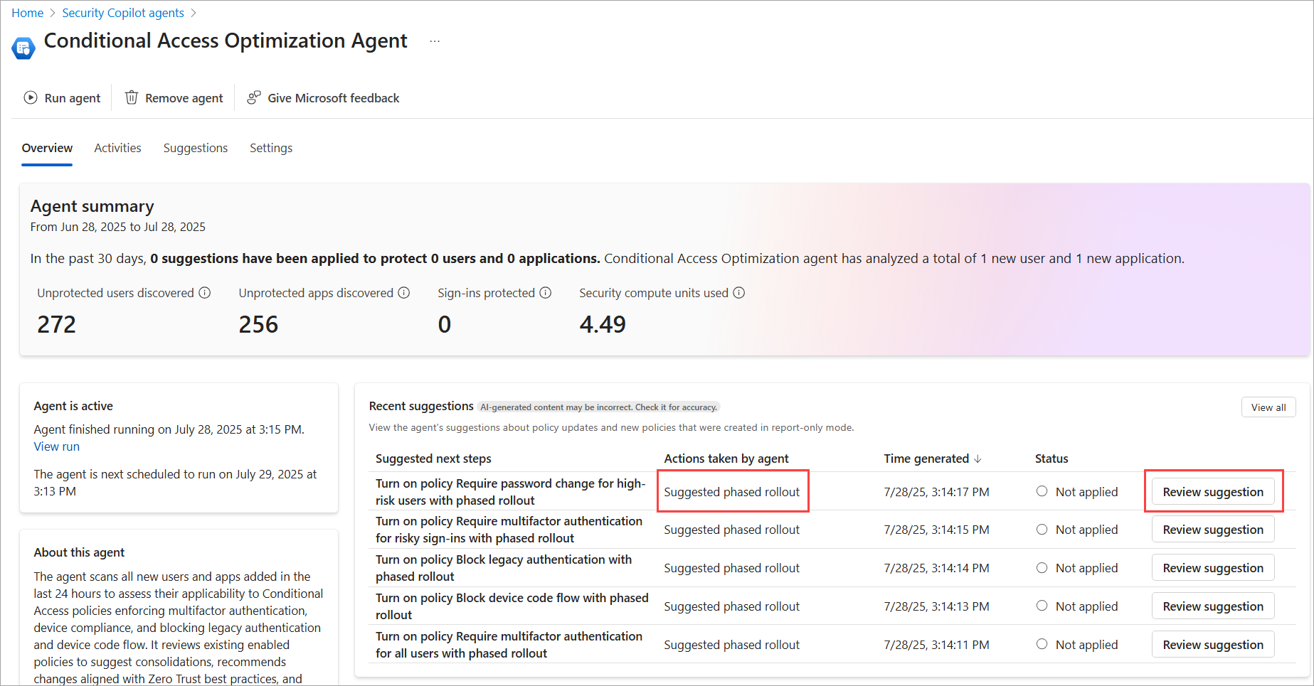
Task: Click the Agent summary heading
Action: coord(92,206)
